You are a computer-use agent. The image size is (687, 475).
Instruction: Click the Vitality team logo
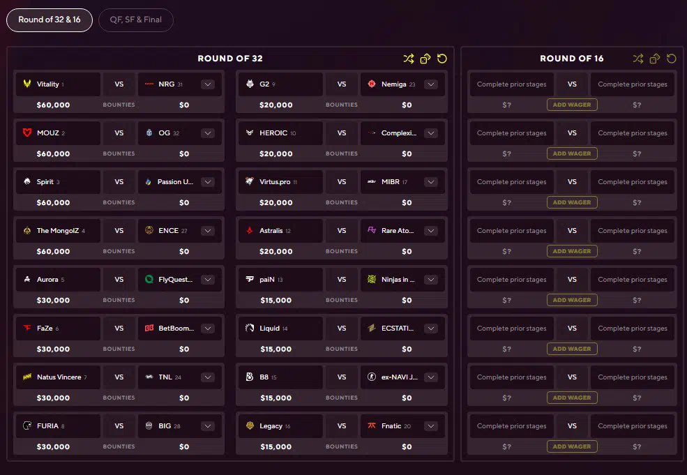pos(27,84)
